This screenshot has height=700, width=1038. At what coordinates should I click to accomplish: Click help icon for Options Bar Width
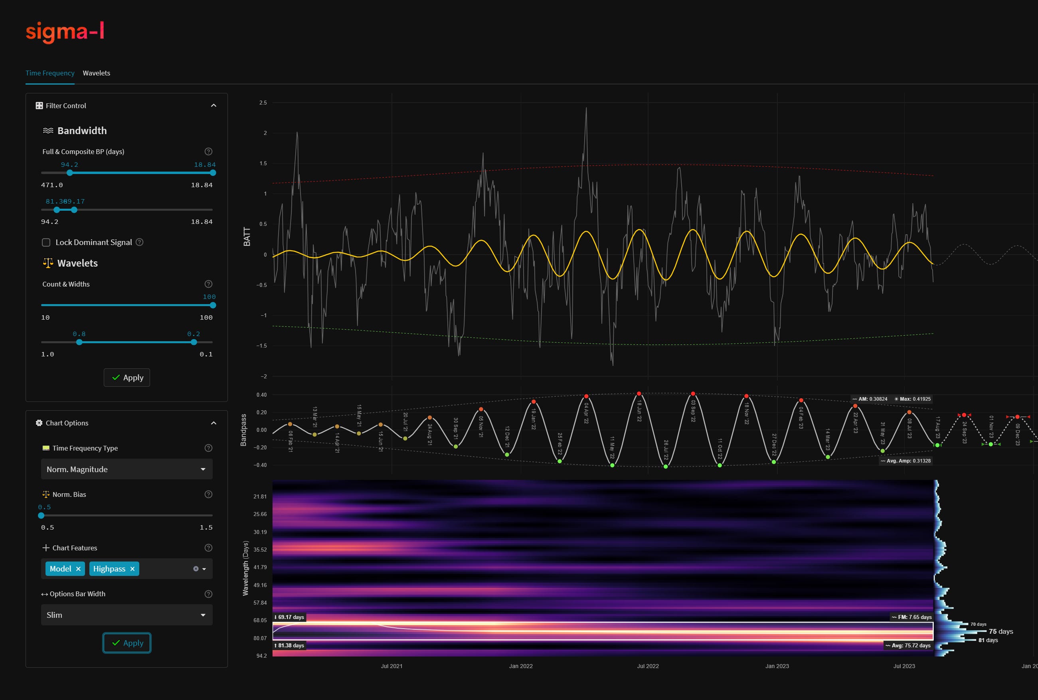click(x=208, y=594)
